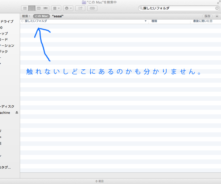Screen dimensions: 221x184
Task: Switch to icon view in the toolbar
Action: coord(25,8)
